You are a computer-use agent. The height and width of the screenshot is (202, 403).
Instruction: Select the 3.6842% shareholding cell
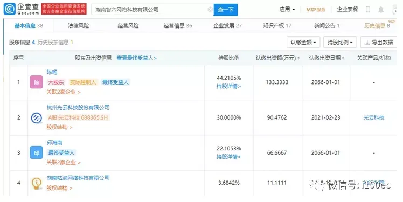(x=229, y=183)
